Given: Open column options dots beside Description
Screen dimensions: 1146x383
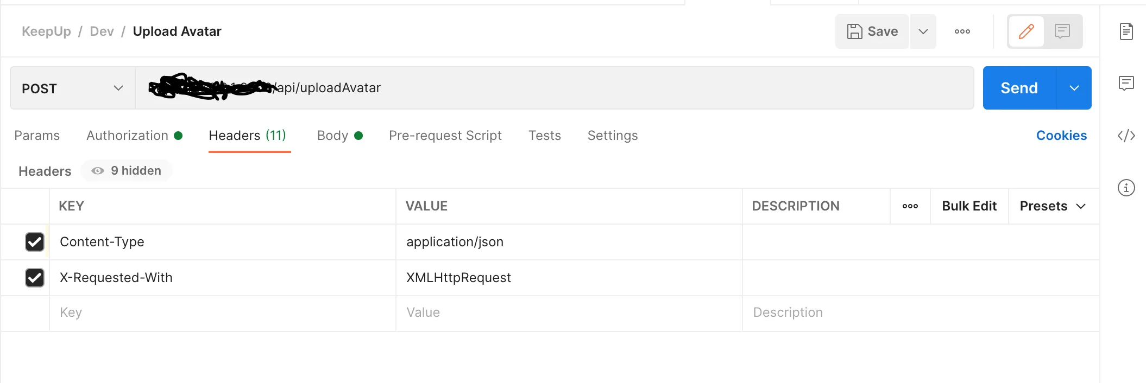Looking at the screenshot, I should coord(910,206).
